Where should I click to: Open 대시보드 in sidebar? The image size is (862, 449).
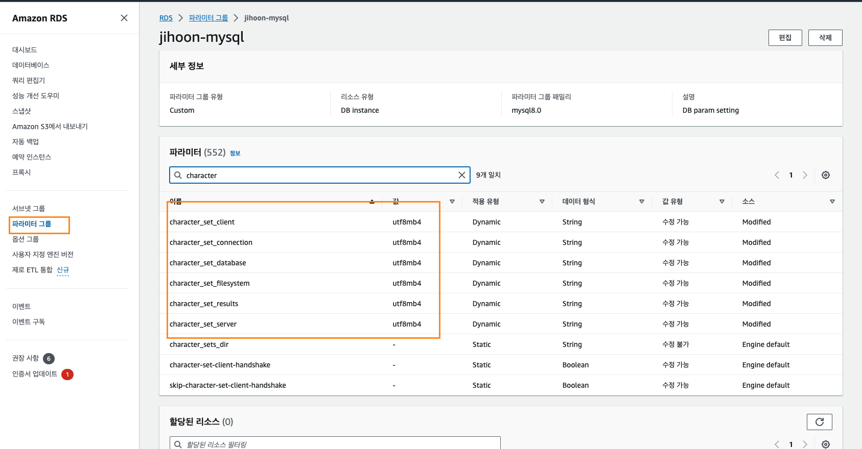pyautogui.click(x=25, y=50)
